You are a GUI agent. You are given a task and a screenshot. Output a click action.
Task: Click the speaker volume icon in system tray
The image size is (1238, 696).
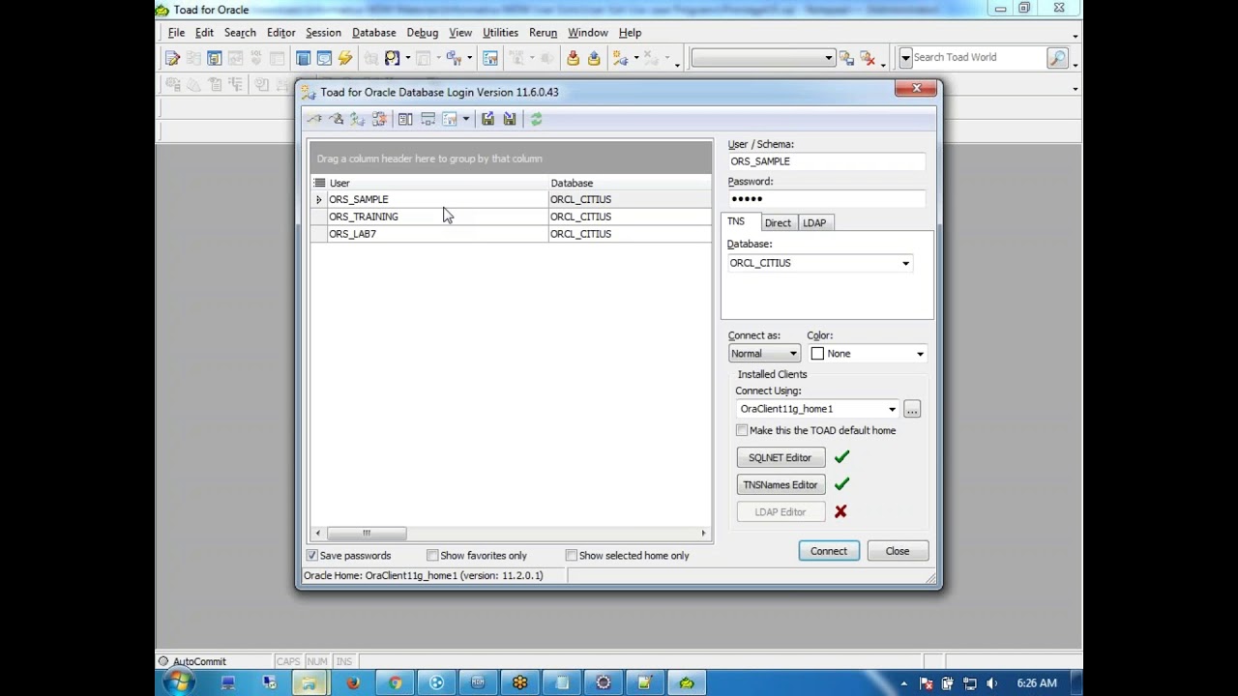(991, 683)
